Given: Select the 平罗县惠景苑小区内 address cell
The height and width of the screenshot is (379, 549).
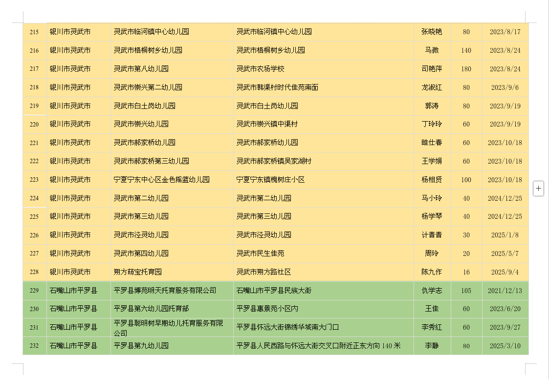Looking at the screenshot, I should click(267, 309).
